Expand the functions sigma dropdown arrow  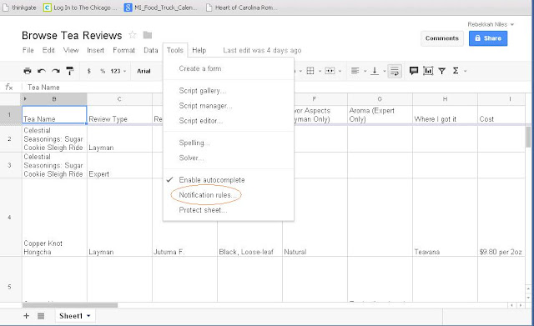(x=465, y=71)
